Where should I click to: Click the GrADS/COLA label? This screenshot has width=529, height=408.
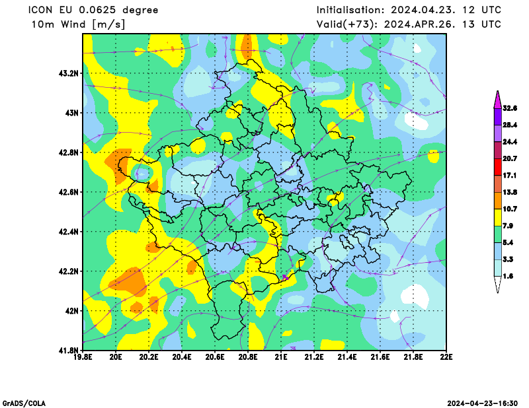24,403
